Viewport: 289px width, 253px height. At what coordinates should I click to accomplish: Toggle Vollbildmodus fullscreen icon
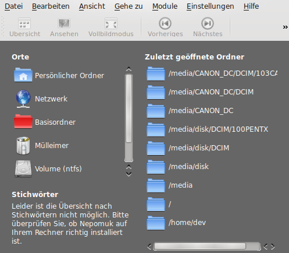pyautogui.click(x=111, y=23)
